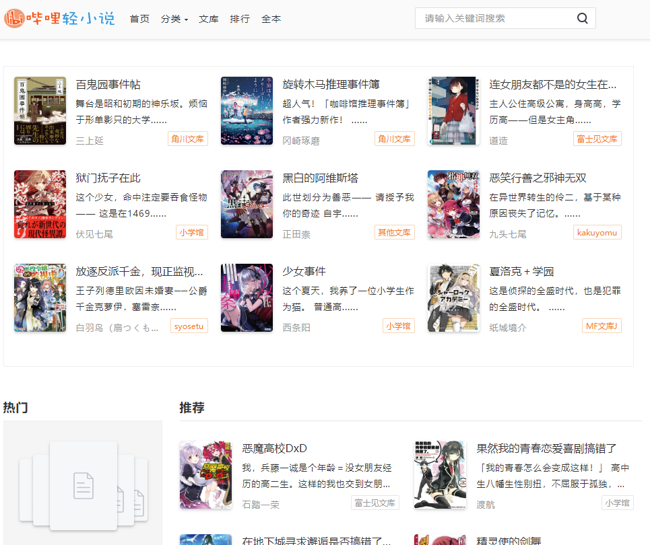Open the 放逐反派千金，现正监视... title
This screenshot has height=545, width=650.
pyautogui.click(x=139, y=272)
